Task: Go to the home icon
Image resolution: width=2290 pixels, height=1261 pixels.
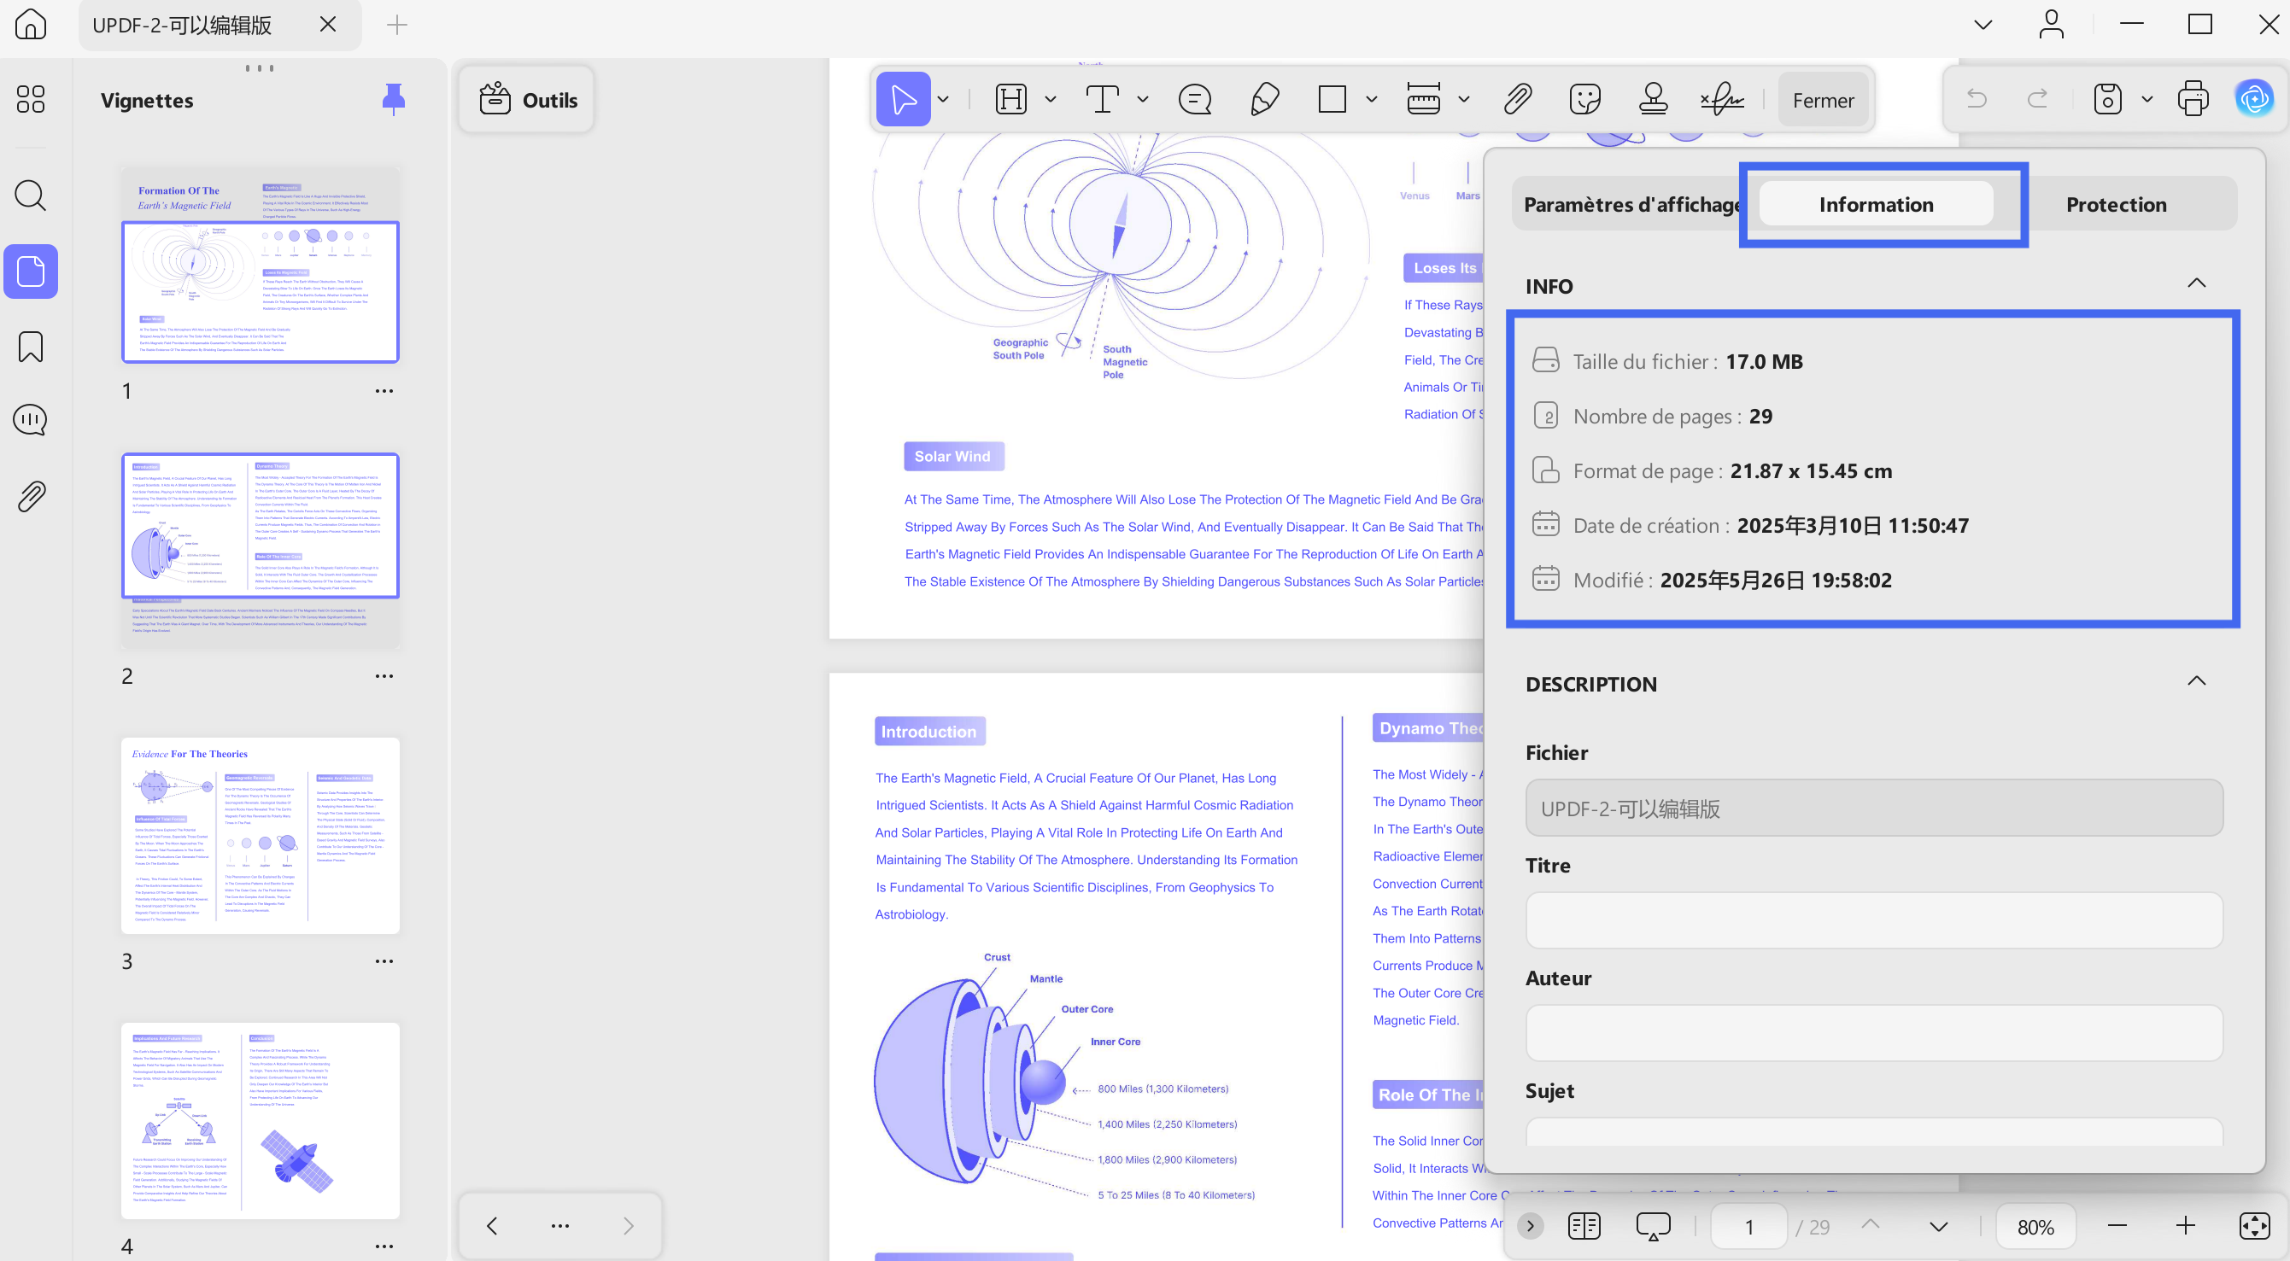Action: [31, 24]
